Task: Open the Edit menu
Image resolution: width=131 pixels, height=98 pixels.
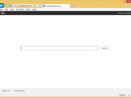Action: tap(7, 9)
